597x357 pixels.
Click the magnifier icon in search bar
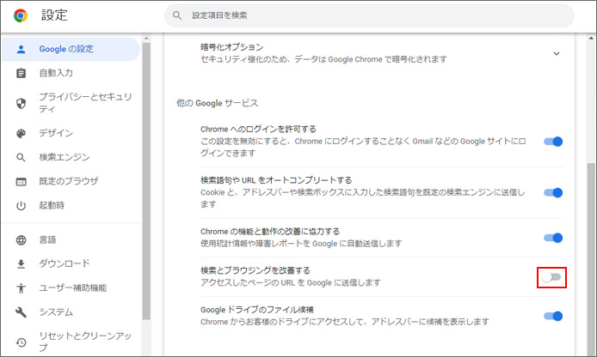pos(177,15)
